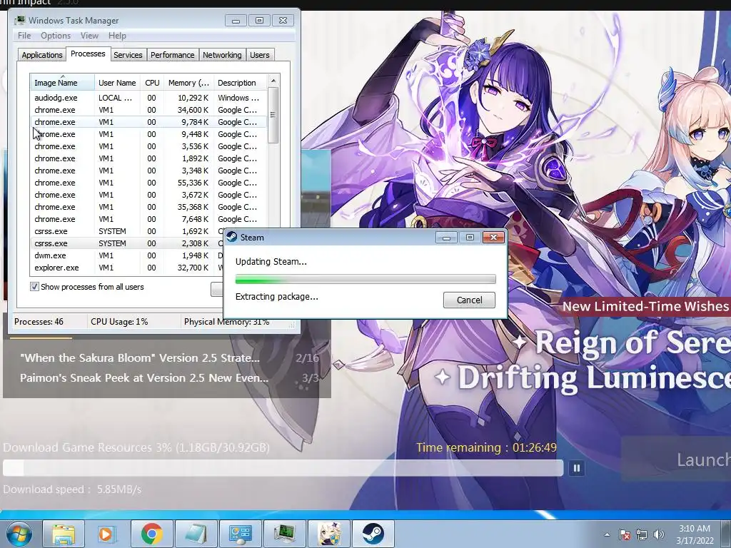
Task: Open the network tray icon
Action: (642, 534)
